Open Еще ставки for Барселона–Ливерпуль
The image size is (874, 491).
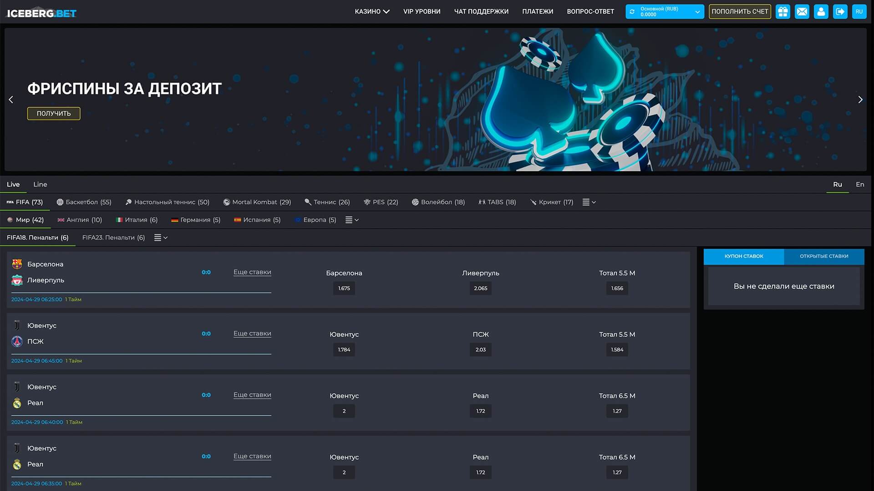pos(252,272)
